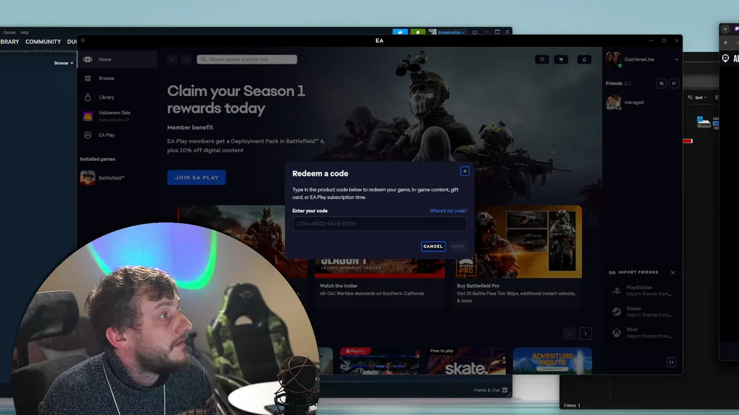The image size is (739, 415).
Task: Open Community tab in Steam window
Action: click(43, 41)
